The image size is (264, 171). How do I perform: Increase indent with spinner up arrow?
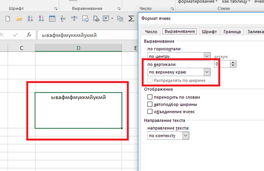(233, 62)
